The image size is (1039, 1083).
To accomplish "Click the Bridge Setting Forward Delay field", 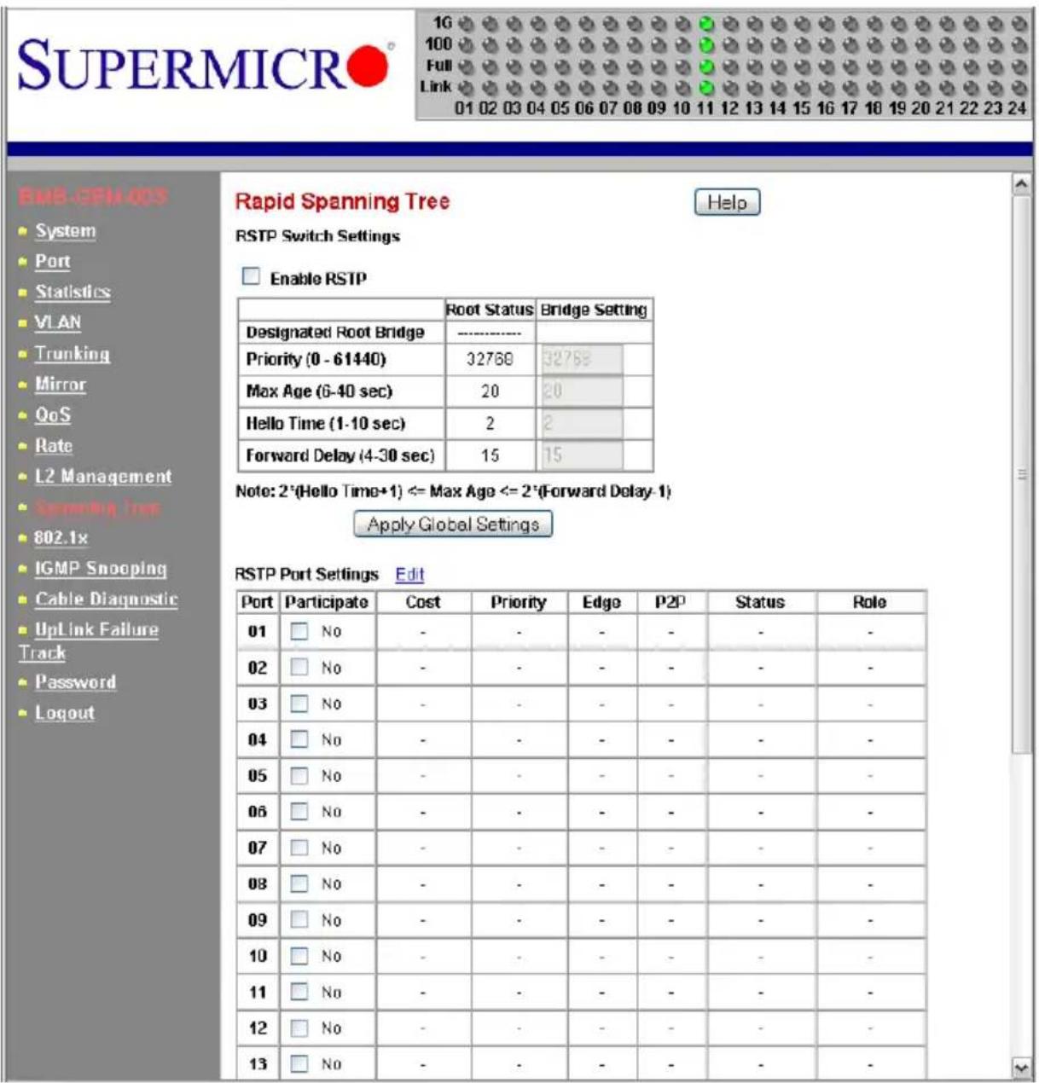I will click(x=582, y=455).
